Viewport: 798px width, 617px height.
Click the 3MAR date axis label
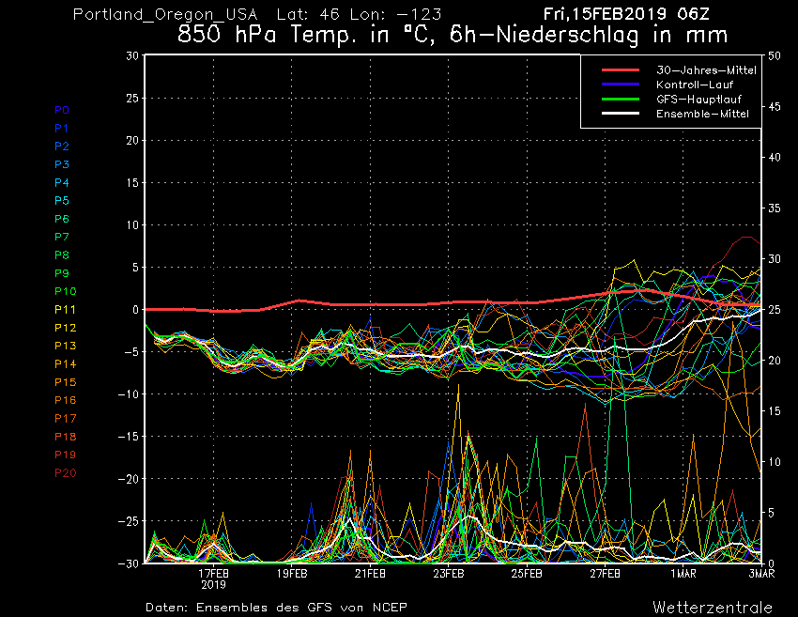click(760, 572)
